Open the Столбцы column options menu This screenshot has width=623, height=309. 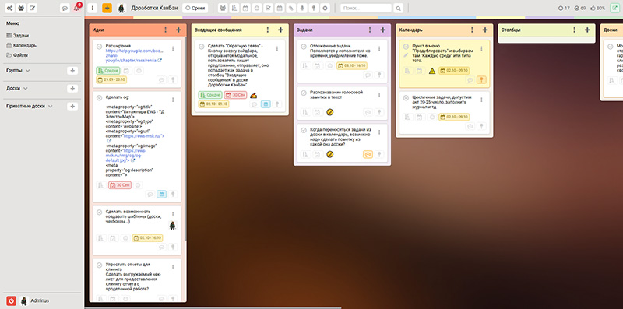pyautogui.click(x=574, y=30)
